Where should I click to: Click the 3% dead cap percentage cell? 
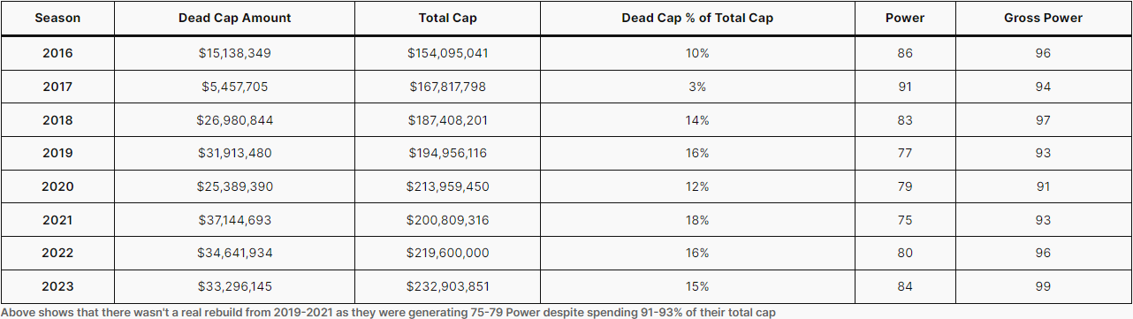(697, 87)
